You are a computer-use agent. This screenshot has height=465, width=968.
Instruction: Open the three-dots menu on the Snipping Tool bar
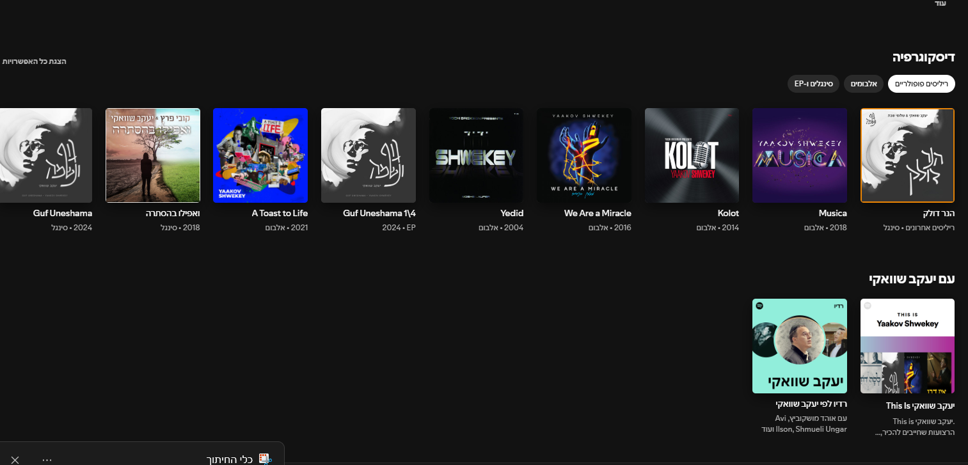tap(47, 460)
